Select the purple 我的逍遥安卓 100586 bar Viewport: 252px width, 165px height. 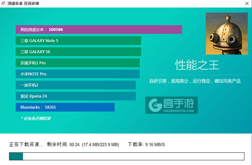pyautogui.click(x=99, y=29)
